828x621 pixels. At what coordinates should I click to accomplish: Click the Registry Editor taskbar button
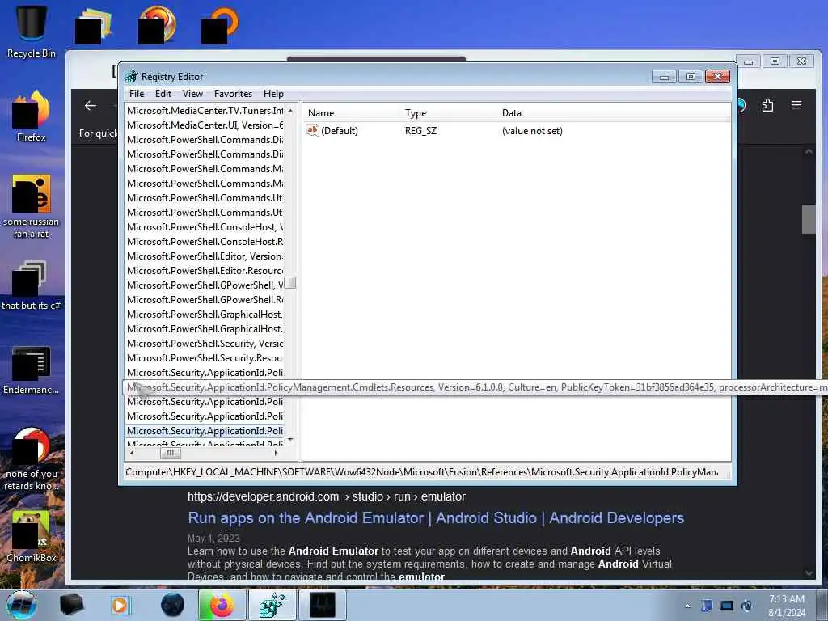272,605
